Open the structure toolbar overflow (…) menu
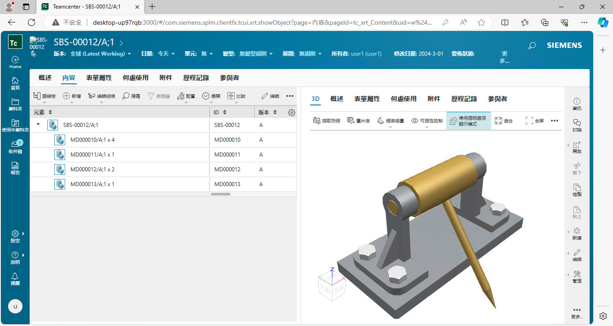 [x=290, y=96]
